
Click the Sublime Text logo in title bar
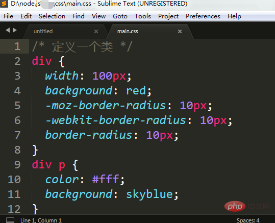4,4
